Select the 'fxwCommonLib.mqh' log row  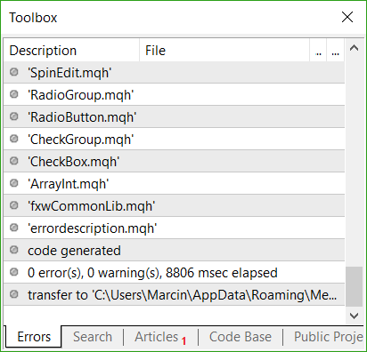(x=175, y=205)
